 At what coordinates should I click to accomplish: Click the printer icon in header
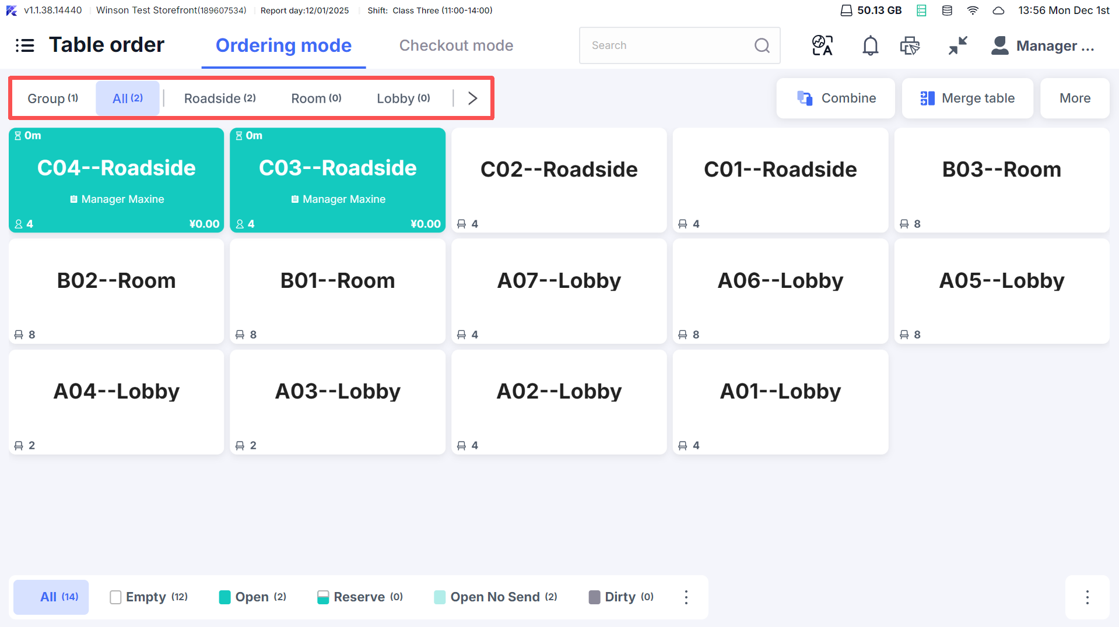909,45
